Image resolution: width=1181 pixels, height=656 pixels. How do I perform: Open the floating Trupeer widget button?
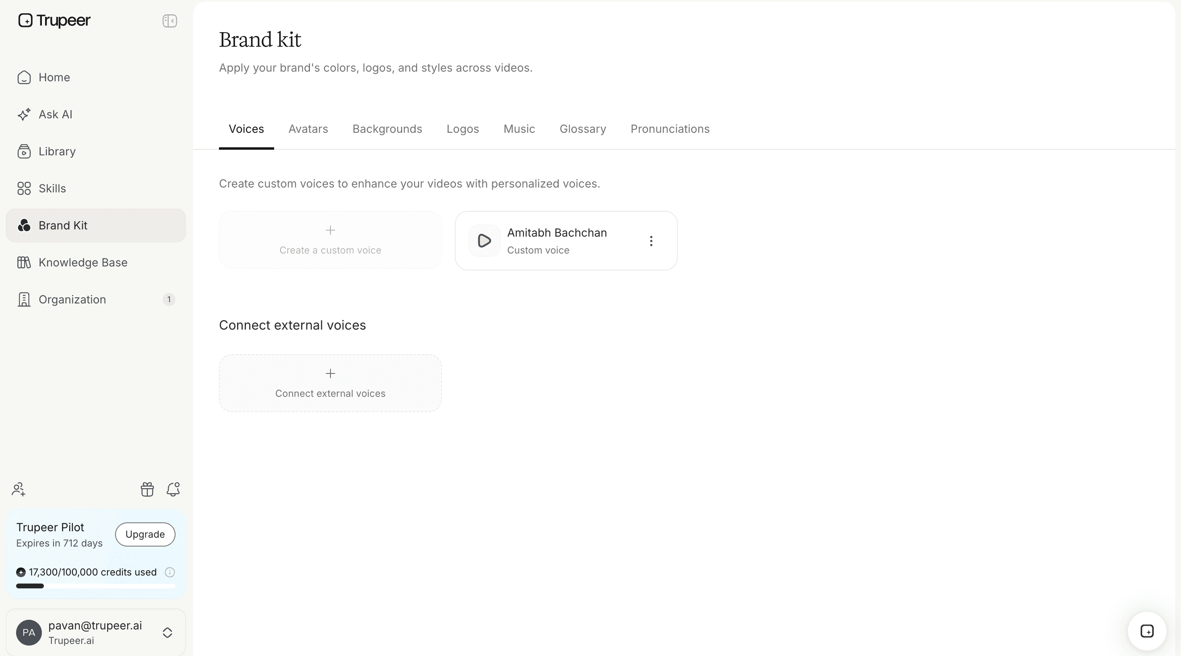pos(1147,631)
